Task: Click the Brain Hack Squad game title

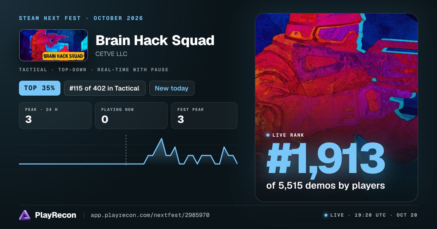Action: (155, 40)
